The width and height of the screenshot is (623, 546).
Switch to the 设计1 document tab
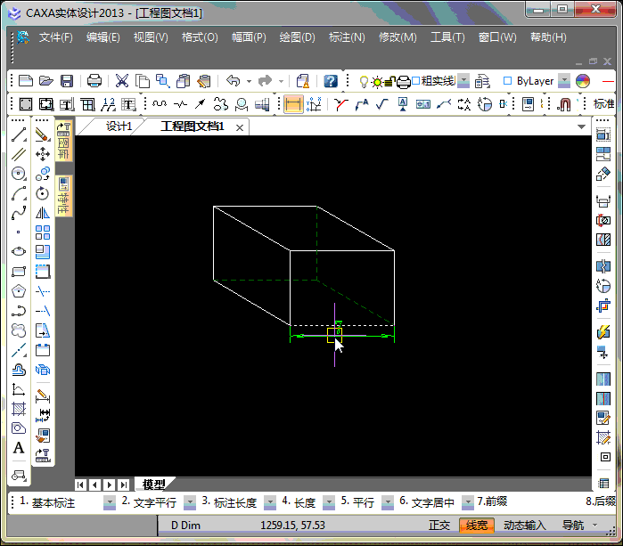[x=119, y=126]
